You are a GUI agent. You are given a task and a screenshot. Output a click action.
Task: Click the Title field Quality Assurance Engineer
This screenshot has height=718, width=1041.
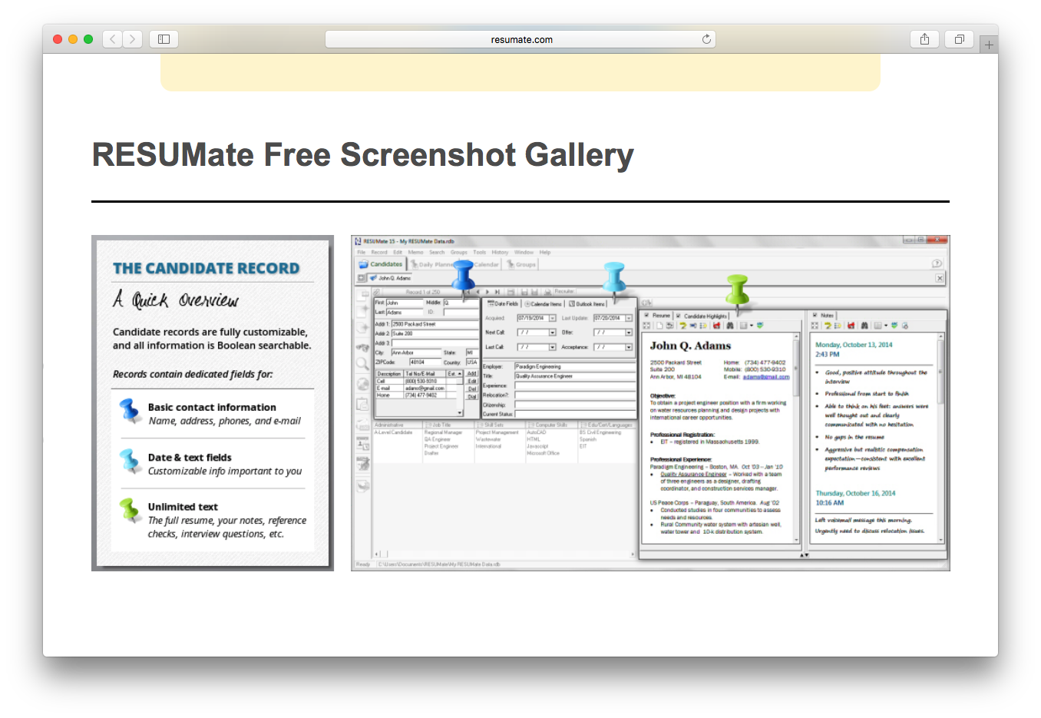575,376
